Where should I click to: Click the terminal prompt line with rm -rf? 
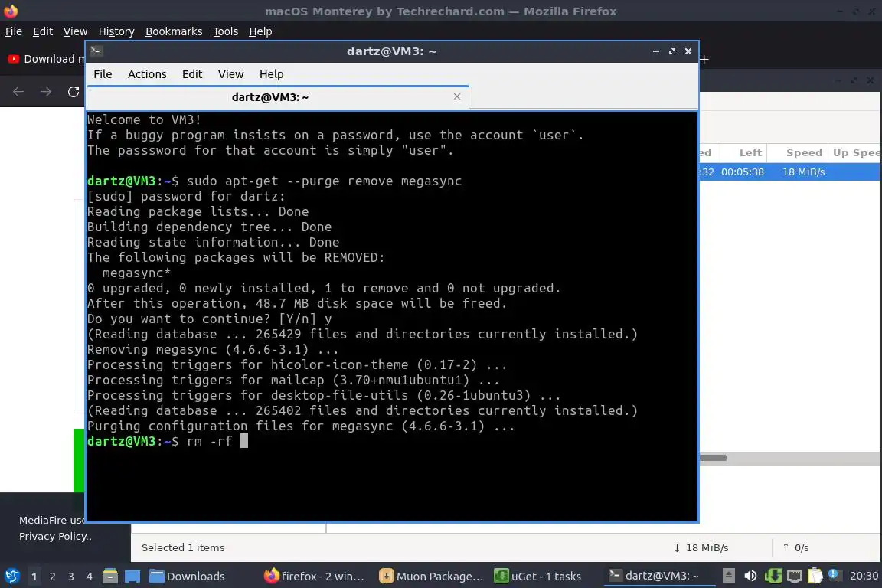[x=168, y=441]
